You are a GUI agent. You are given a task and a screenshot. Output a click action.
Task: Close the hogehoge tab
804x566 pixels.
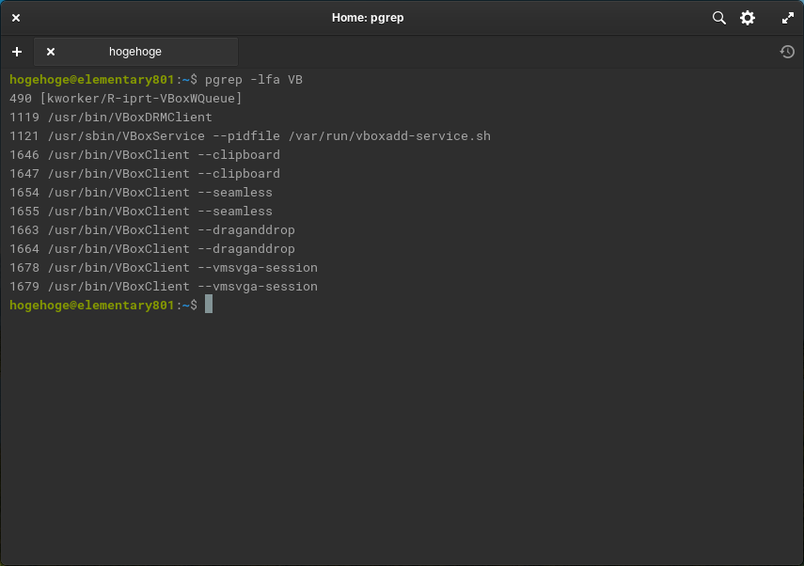pos(51,52)
